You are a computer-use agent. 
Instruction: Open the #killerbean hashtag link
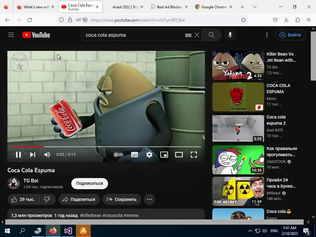click(x=90, y=215)
